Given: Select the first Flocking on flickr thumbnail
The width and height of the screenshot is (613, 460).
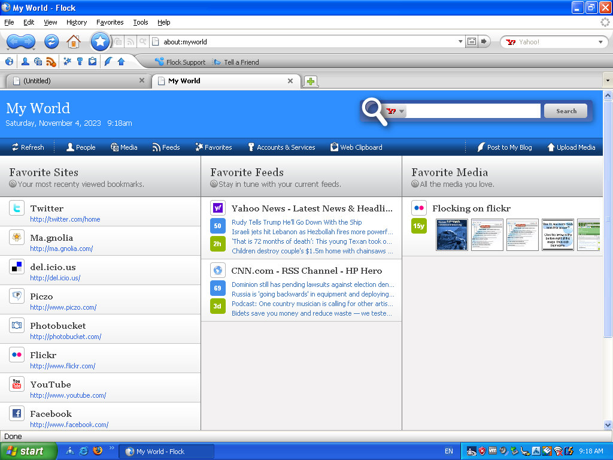Looking at the screenshot, I should (451, 235).
